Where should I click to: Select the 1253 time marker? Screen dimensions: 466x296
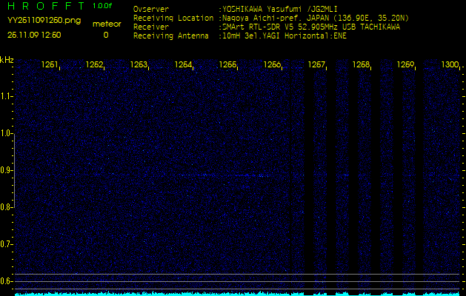[139, 65]
